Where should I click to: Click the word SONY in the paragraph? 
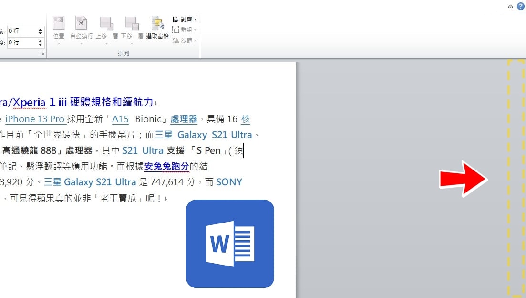click(x=229, y=182)
